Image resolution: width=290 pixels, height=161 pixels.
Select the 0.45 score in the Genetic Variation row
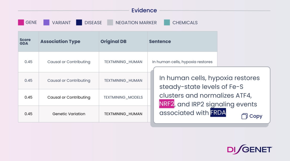point(28,114)
